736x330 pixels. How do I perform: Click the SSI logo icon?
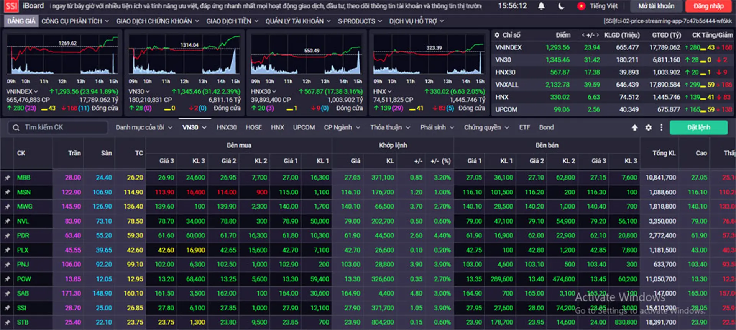[x=11, y=6]
